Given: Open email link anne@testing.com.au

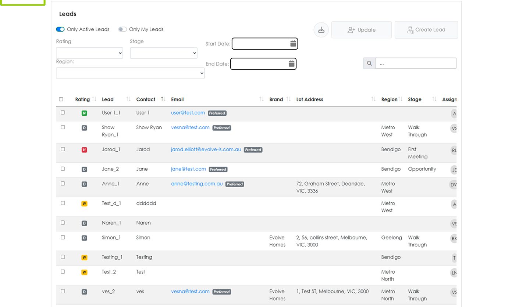Looking at the screenshot, I should click(x=197, y=184).
